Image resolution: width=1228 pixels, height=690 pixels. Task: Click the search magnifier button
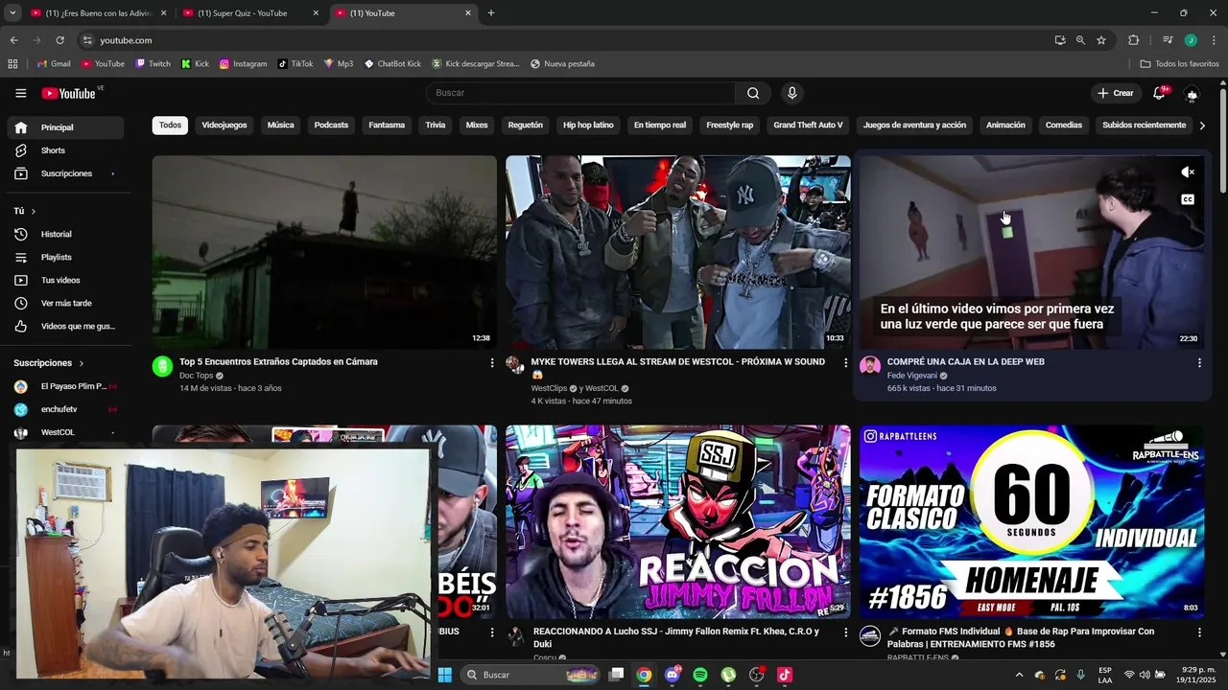pyautogui.click(x=753, y=93)
